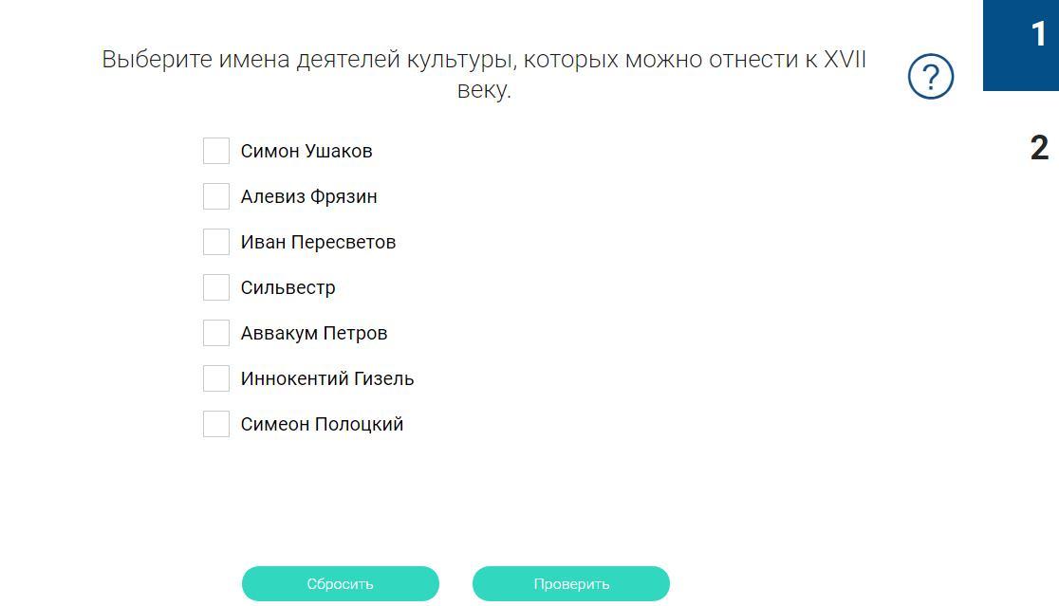Switch to question number 2

(x=1039, y=148)
